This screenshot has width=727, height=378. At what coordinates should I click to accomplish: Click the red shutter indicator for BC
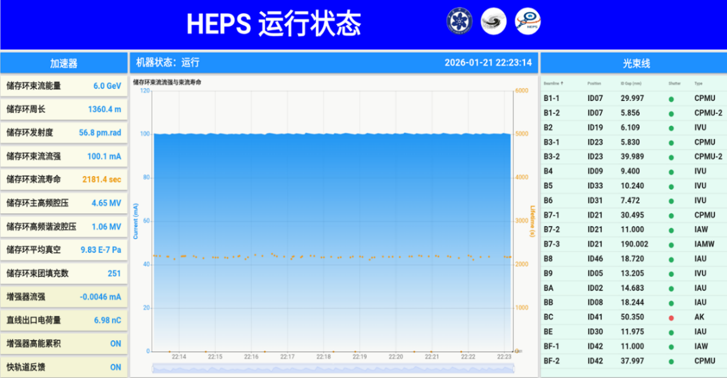click(671, 317)
